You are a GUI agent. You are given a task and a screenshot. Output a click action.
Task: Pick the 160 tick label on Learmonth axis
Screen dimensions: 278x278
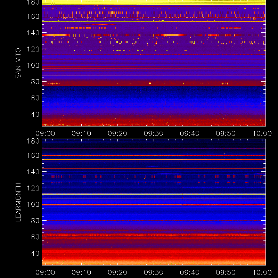click(x=33, y=155)
